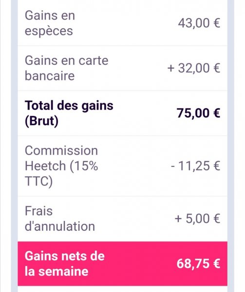This screenshot has height=292, width=245.
Task: Click the euro sign beside 43,00
Action: click(216, 23)
